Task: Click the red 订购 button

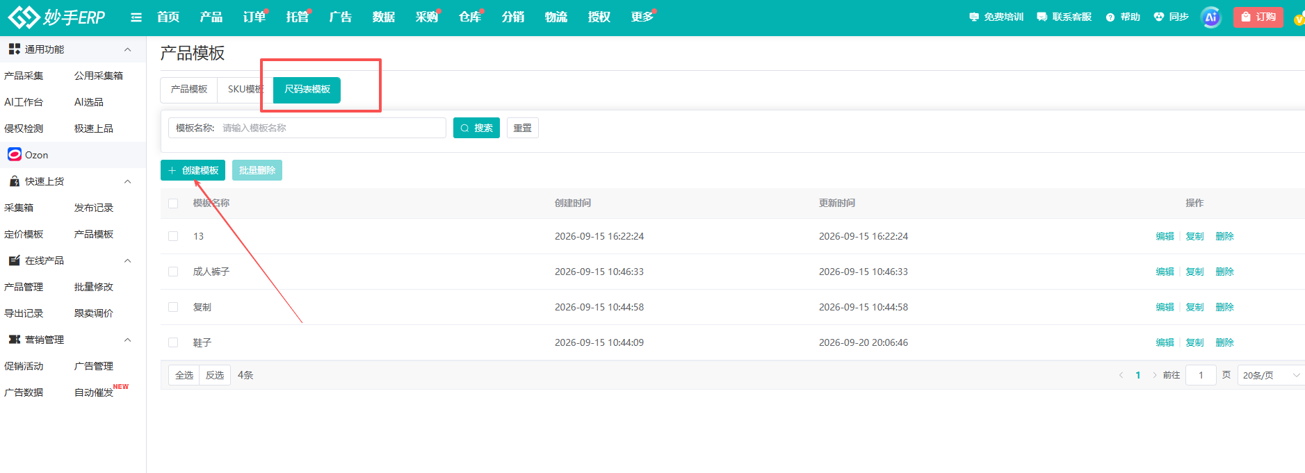Action: pos(1258,17)
